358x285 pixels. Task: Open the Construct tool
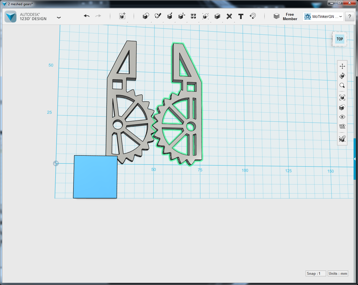tap(170, 16)
